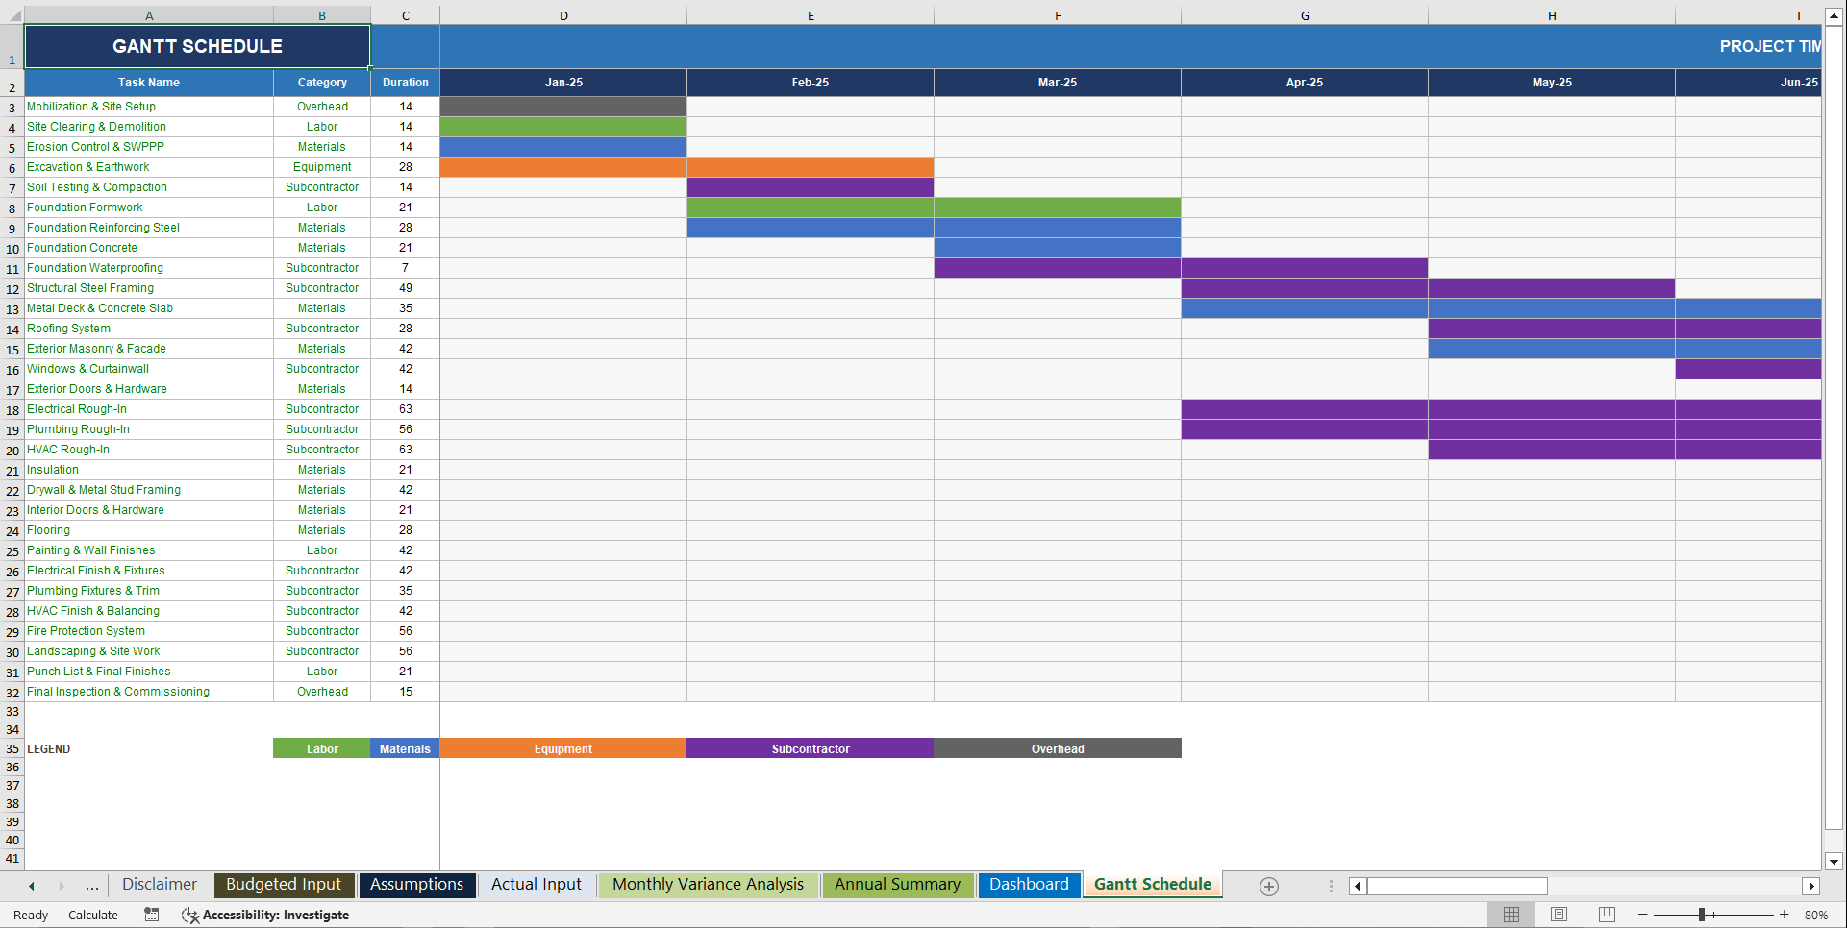Select all cells with the corner button
The image size is (1847, 928).
[x=12, y=14]
